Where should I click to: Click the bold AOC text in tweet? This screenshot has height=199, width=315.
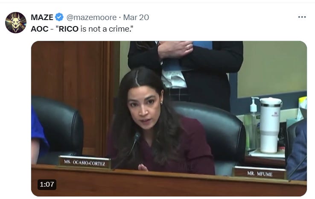[x=40, y=29]
